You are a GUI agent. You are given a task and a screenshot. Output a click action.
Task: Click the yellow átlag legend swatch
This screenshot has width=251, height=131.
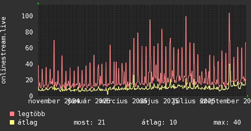pyautogui.click(x=12, y=122)
